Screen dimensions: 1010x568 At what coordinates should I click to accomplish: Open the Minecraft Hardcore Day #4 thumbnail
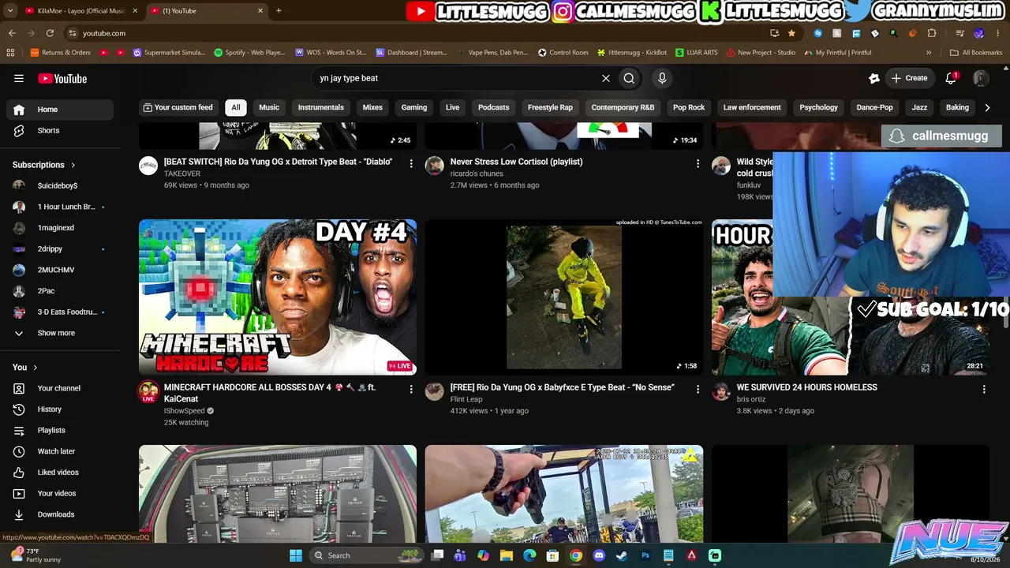point(278,297)
